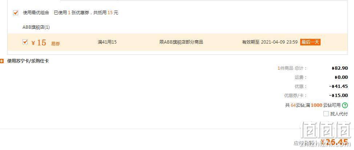This screenshot has height=150, width=354.
Task: Click the 易券 coupon type label
Action: click(55, 44)
